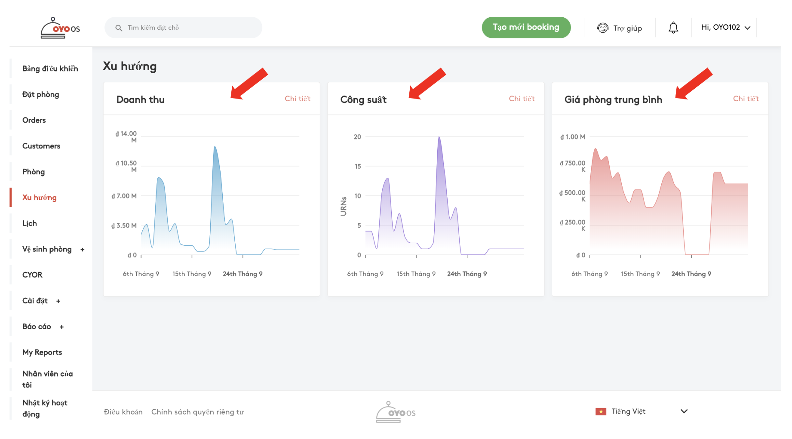Click the Công suất card title
792x439 pixels.
click(x=363, y=99)
